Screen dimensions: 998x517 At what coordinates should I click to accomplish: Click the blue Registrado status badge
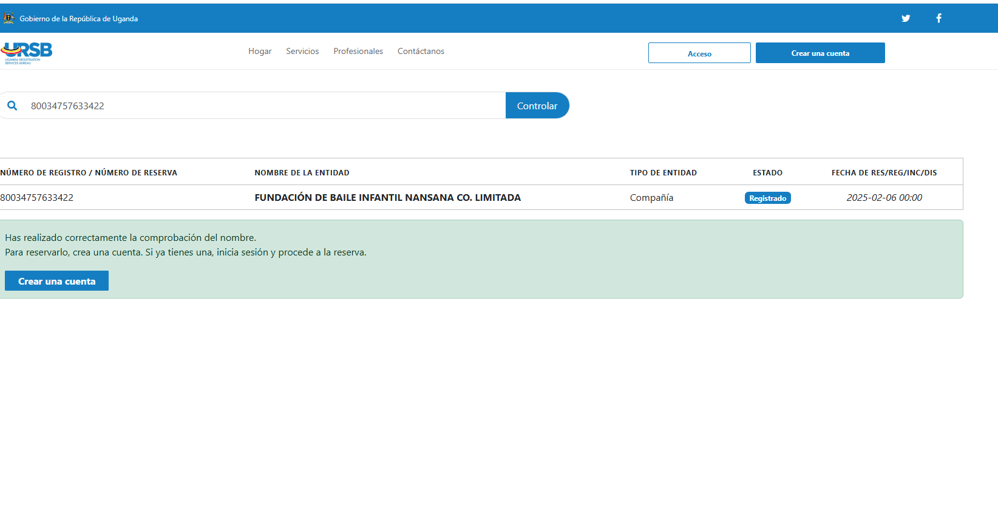767,198
